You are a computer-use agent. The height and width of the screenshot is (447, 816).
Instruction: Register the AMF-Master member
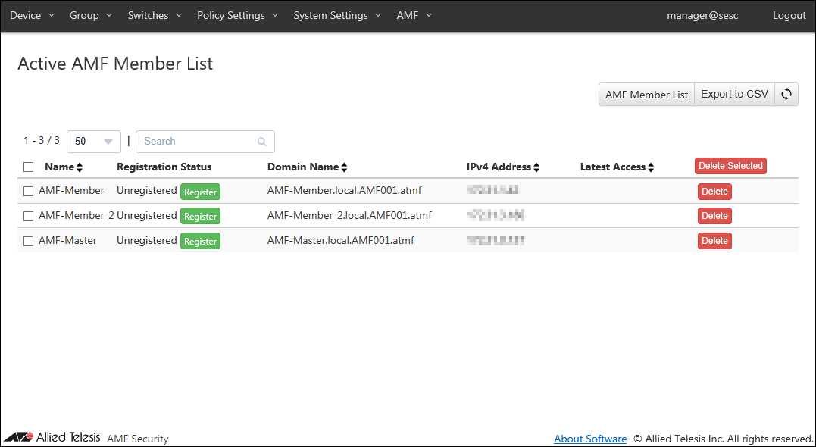(200, 242)
